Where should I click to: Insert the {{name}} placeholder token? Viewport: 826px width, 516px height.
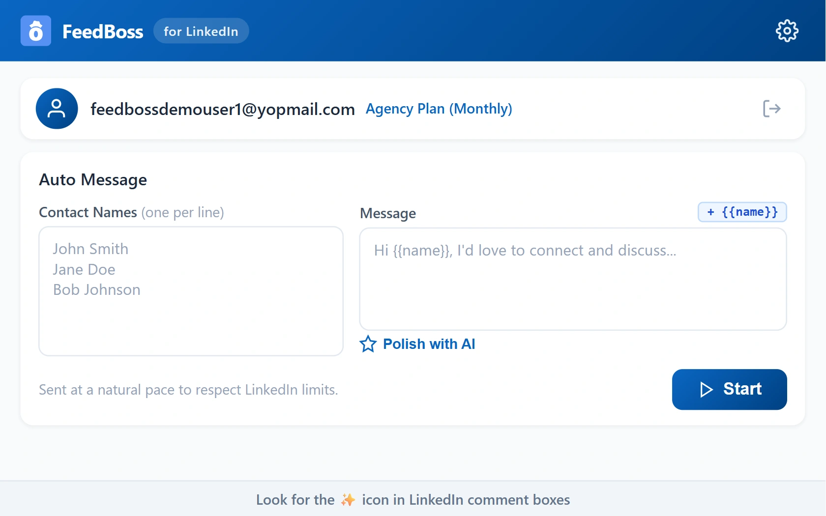741,212
